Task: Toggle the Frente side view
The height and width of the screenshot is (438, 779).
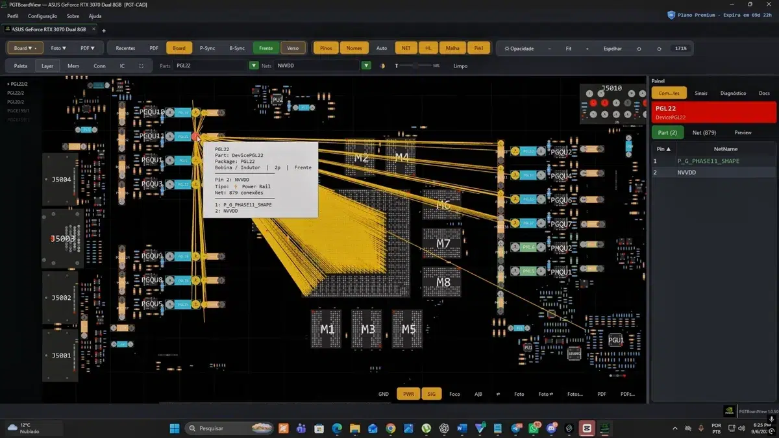Action: click(266, 48)
